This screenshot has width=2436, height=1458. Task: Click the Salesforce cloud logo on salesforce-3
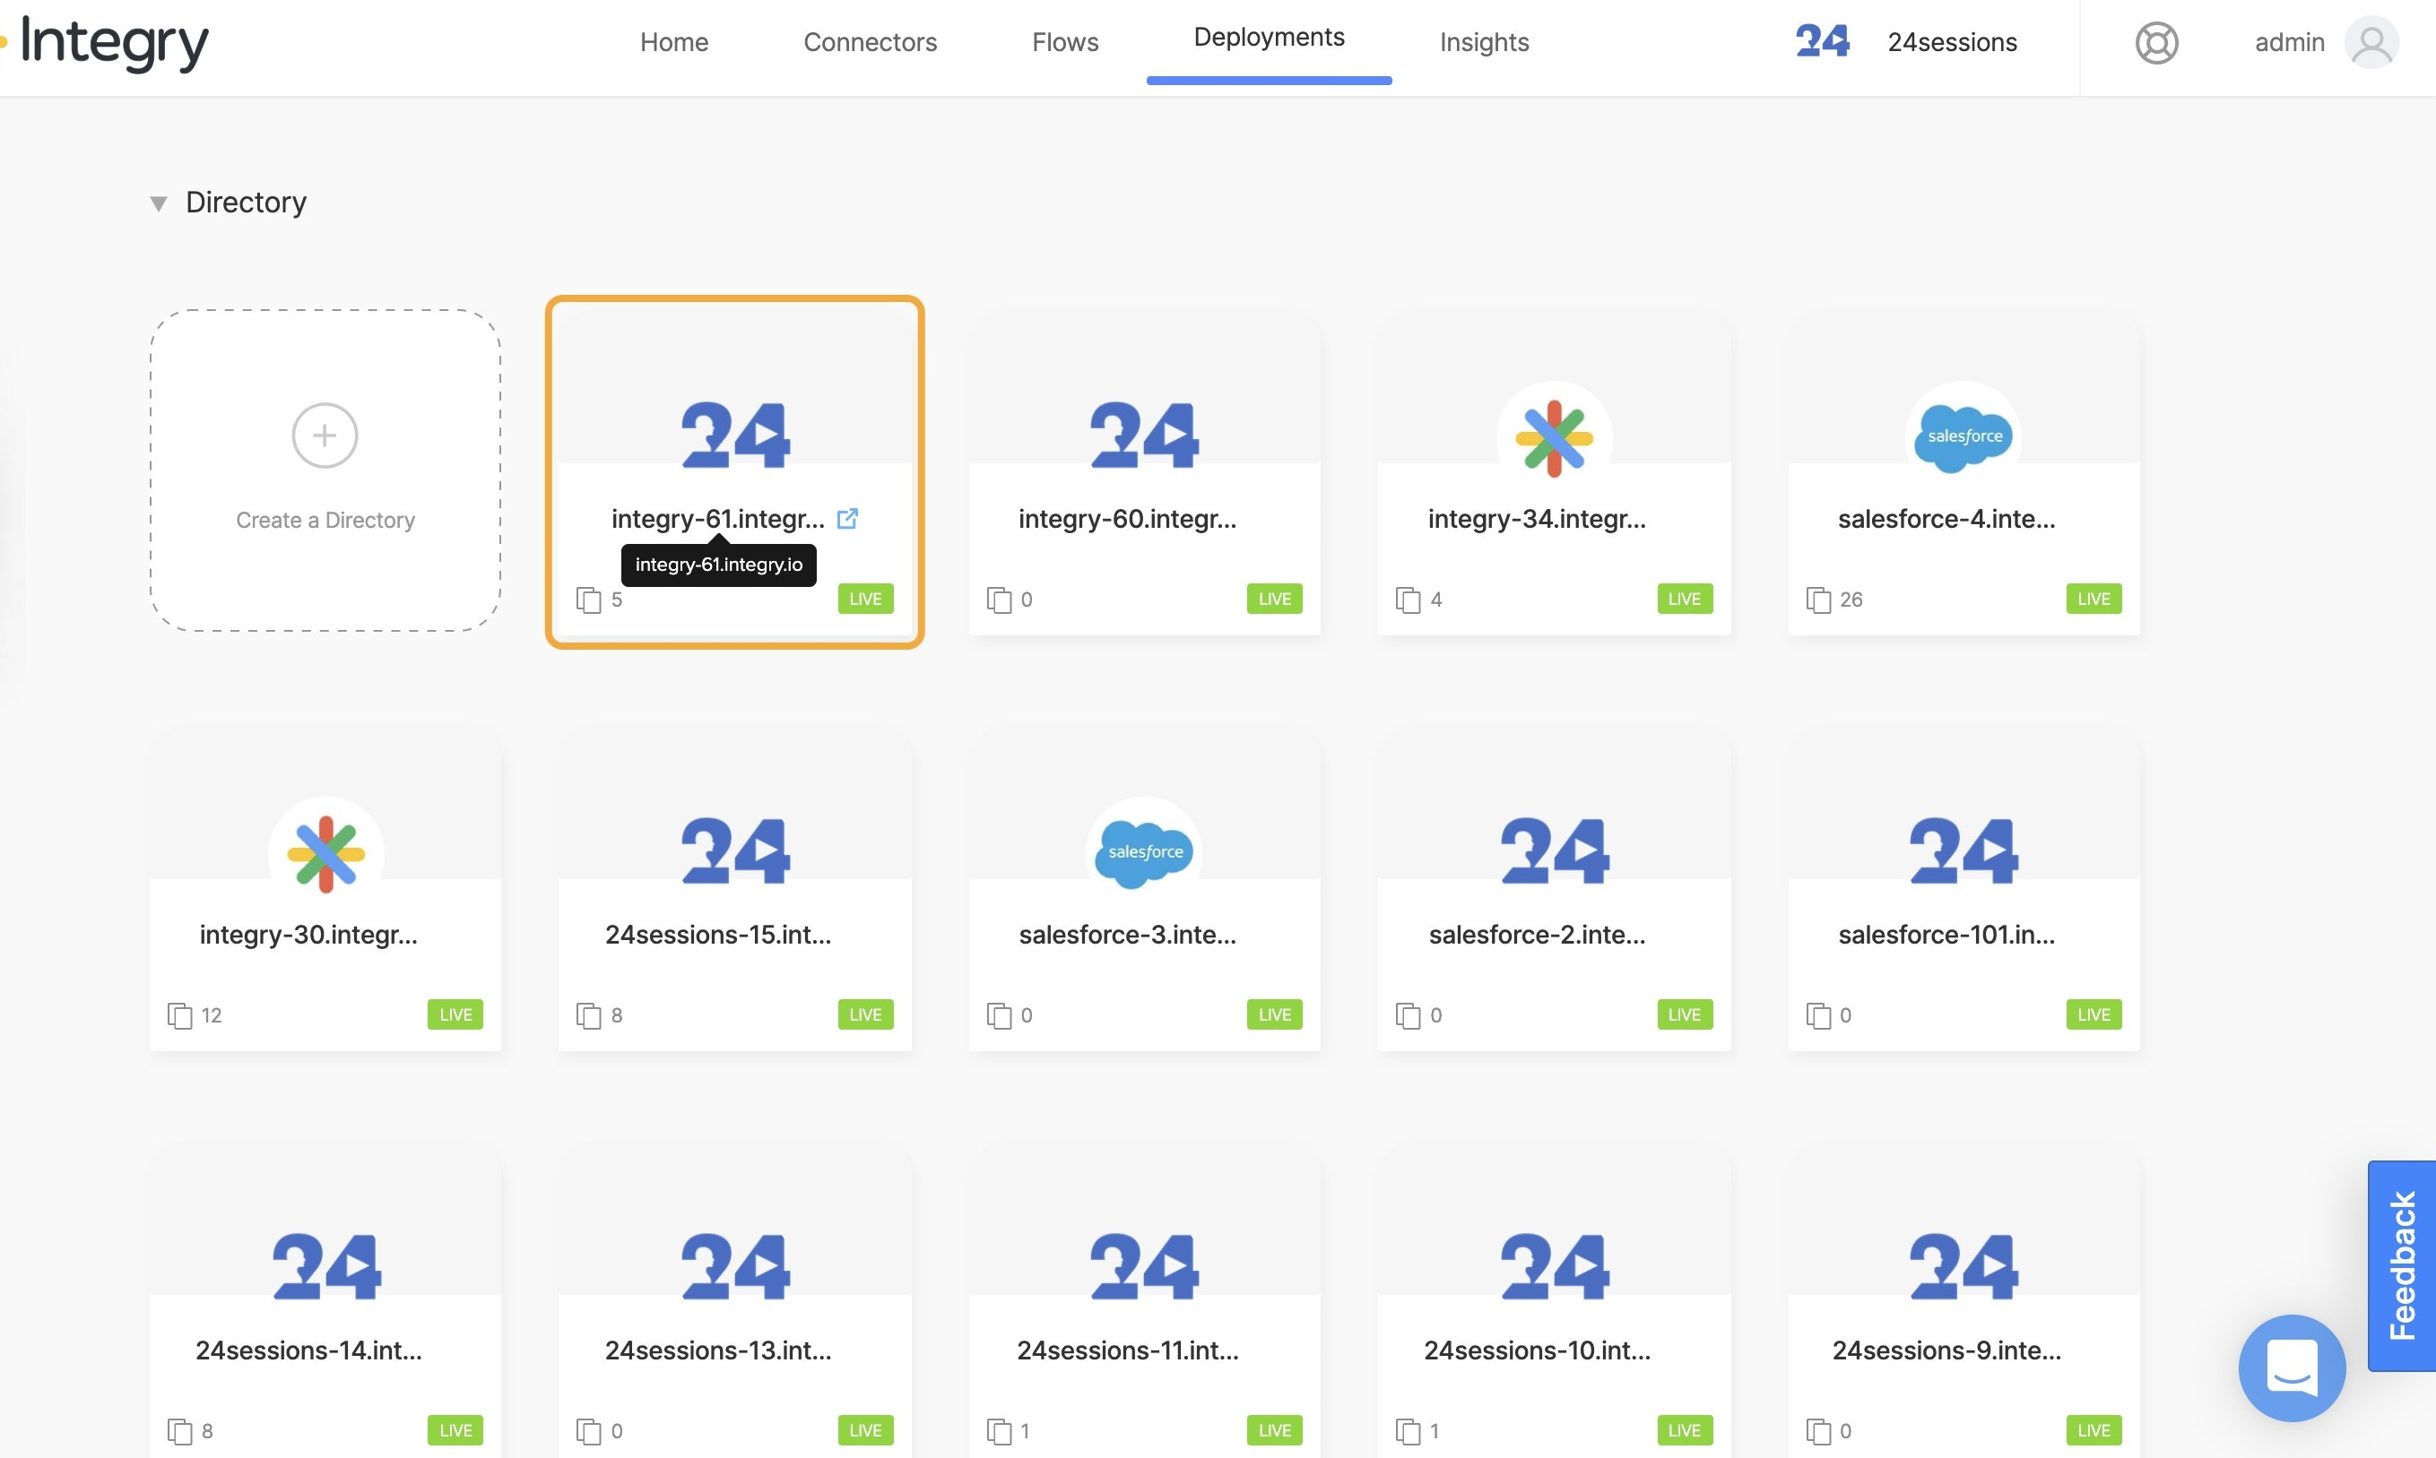(x=1145, y=853)
